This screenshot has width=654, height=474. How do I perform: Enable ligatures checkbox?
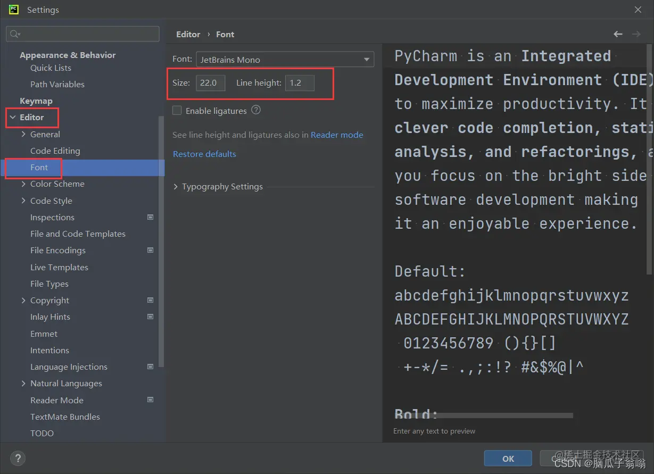point(177,111)
